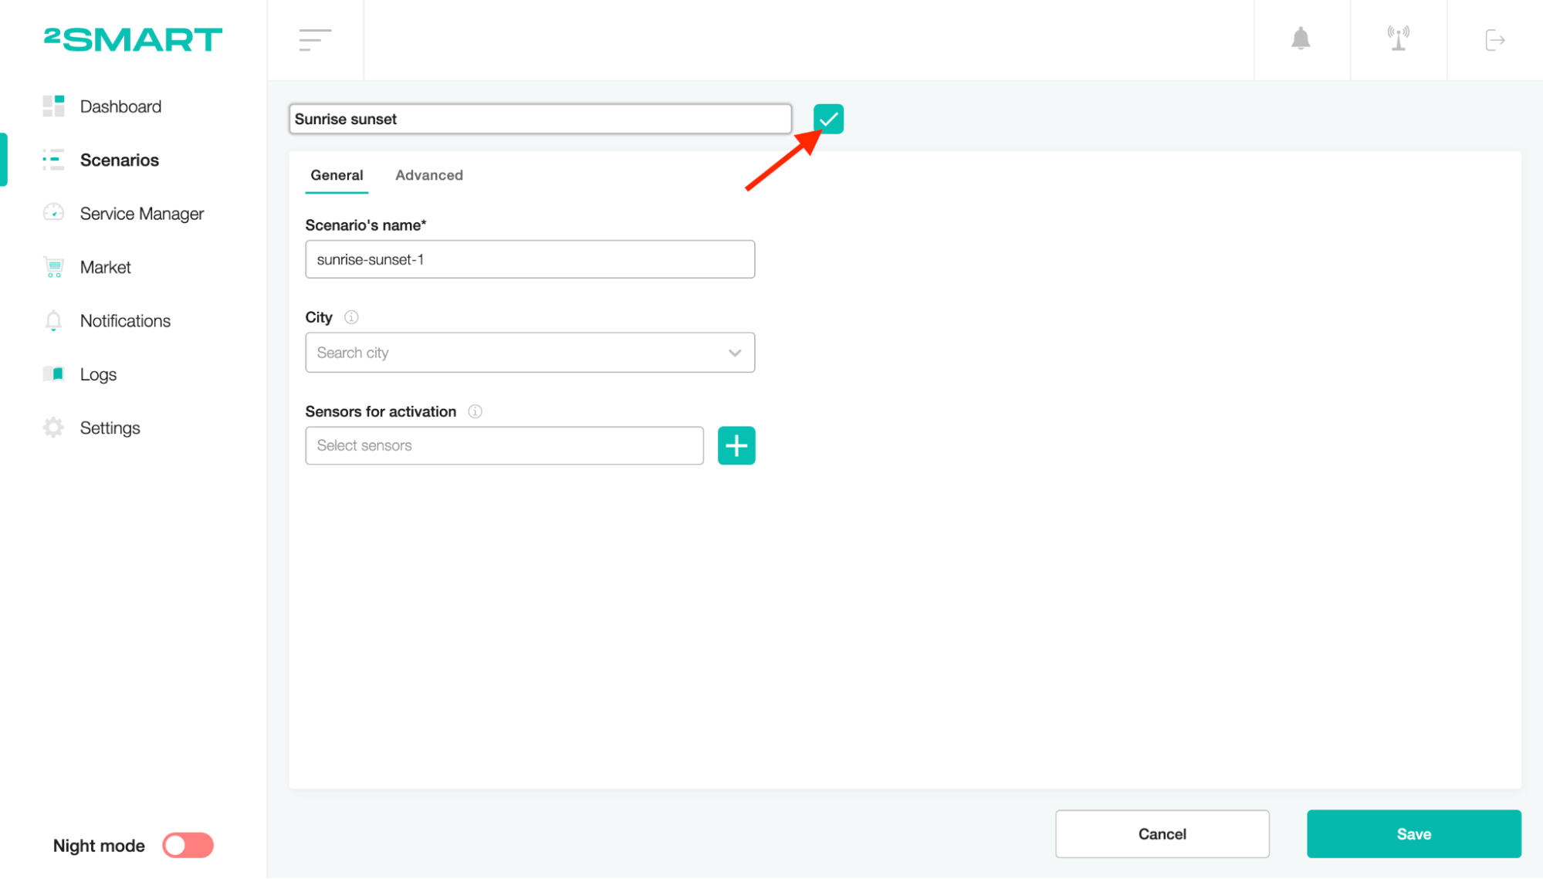1543x879 pixels.
Task: Open the Select sensors field
Action: tap(504, 445)
